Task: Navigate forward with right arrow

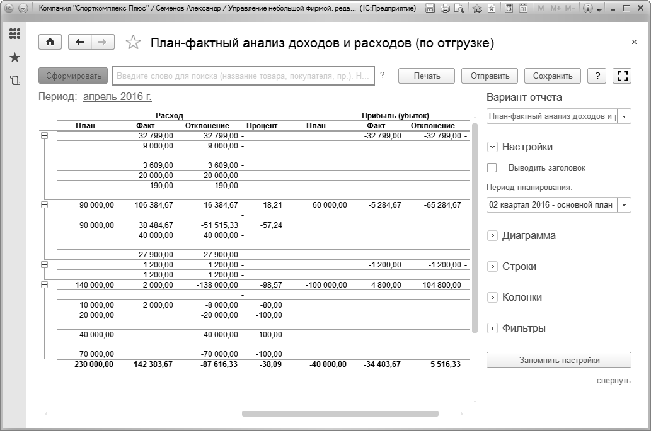Action: pyautogui.click(x=103, y=42)
